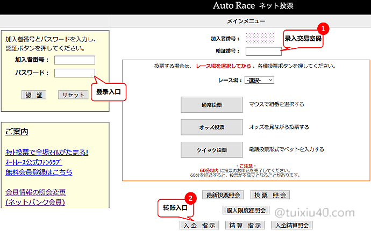Open the オートレース公式ファンクラブ link
Viewport: 371px width, 231px height.
[x=34, y=162]
